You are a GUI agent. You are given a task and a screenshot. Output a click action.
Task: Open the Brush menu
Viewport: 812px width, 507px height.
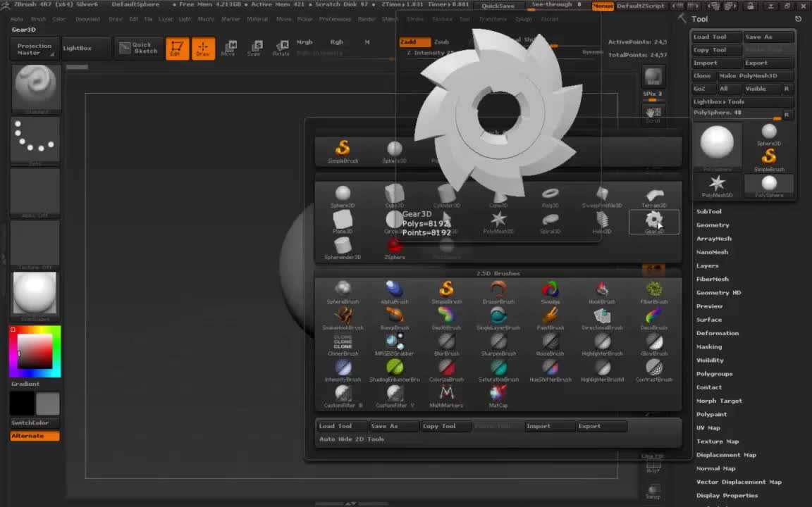[38, 19]
